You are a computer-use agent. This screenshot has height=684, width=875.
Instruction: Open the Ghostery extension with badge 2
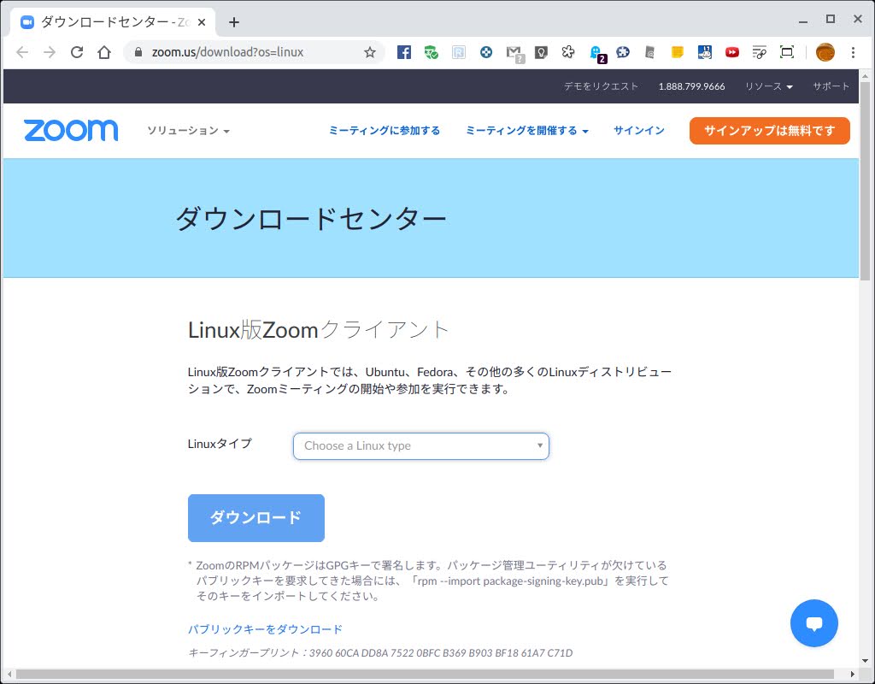pyautogui.click(x=597, y=54)
